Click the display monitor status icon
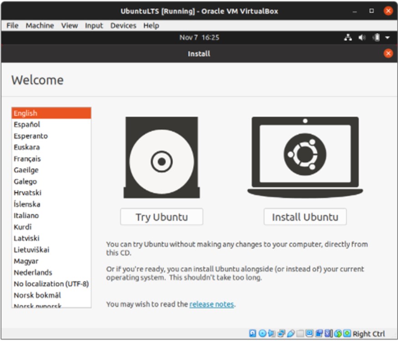The height and width of the screenshot is (341, 398). coord(309,333)
